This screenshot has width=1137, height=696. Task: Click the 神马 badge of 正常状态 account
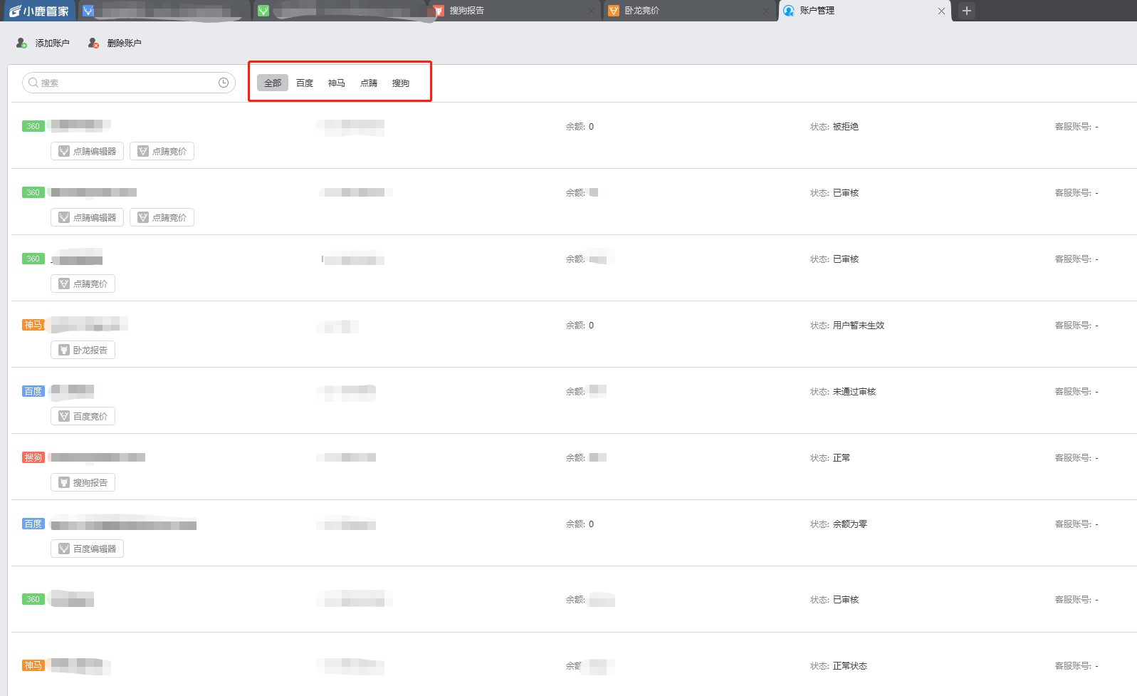click(33, 665)
